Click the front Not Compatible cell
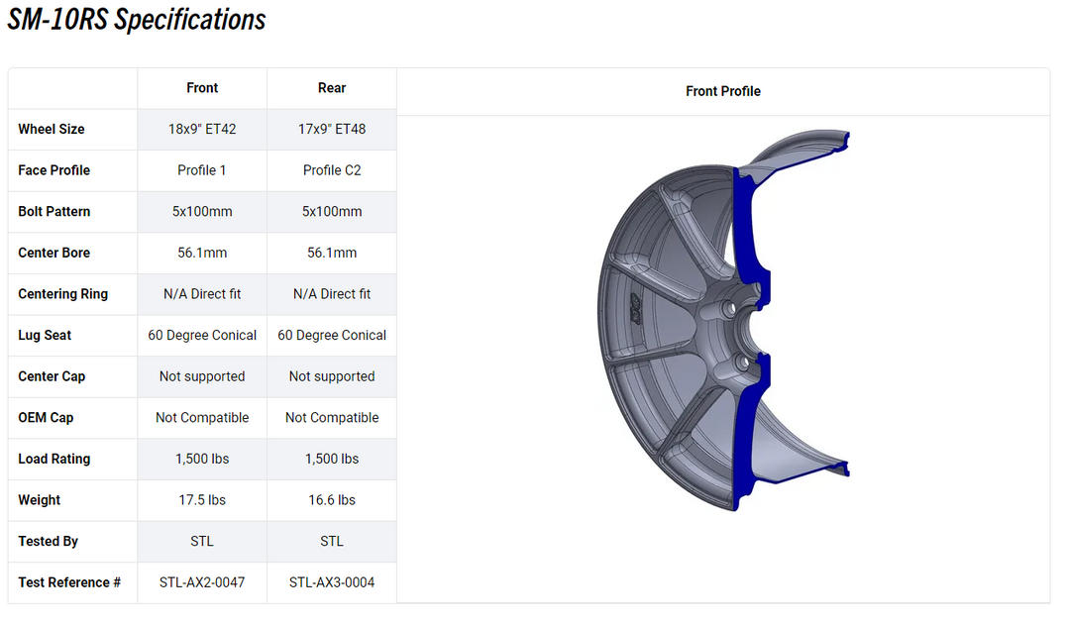This screenshot has width=1070, height=625. pos(202,418)
